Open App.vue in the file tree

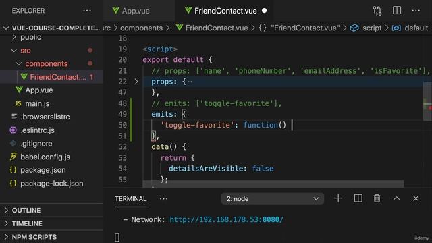click(x=51, y=90)
